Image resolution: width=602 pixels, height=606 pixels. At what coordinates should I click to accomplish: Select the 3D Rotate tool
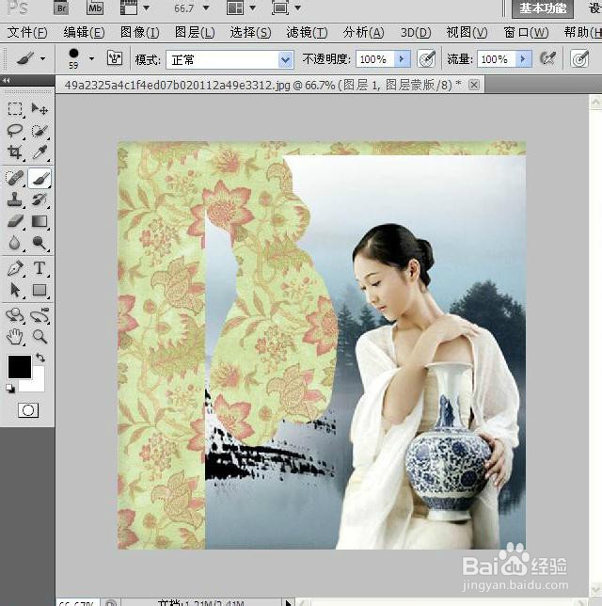(15, 315)
